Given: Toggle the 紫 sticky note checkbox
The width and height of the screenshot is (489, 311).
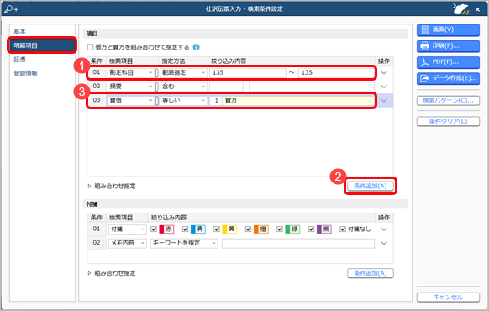Looking at the screenshot, I should click(311, 229).
